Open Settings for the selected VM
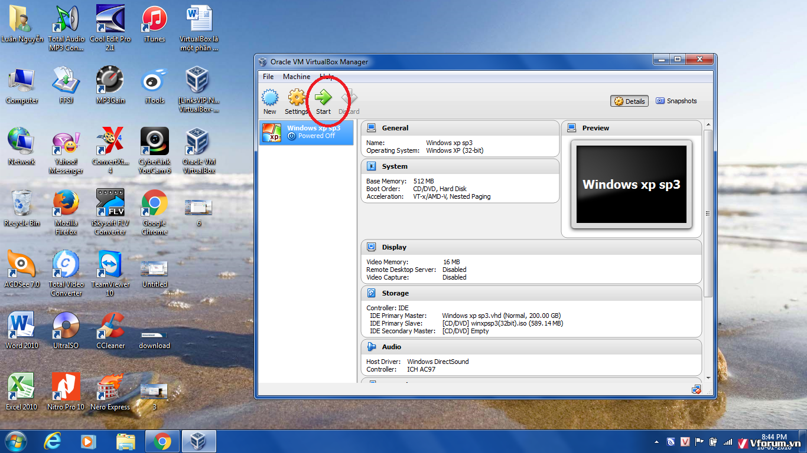 click(x=296, y=102)
